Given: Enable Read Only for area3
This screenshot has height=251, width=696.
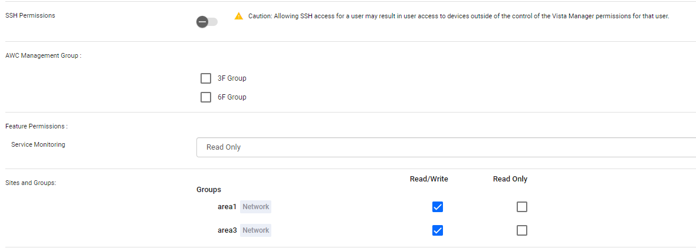Looking at the screenshot, I should point(521,230).
